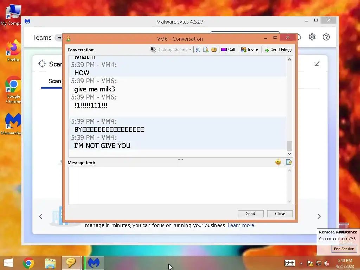The width and height of the screenshot is (360, 270).
Task: Open the Action Center flag icon
Action: 310,263
